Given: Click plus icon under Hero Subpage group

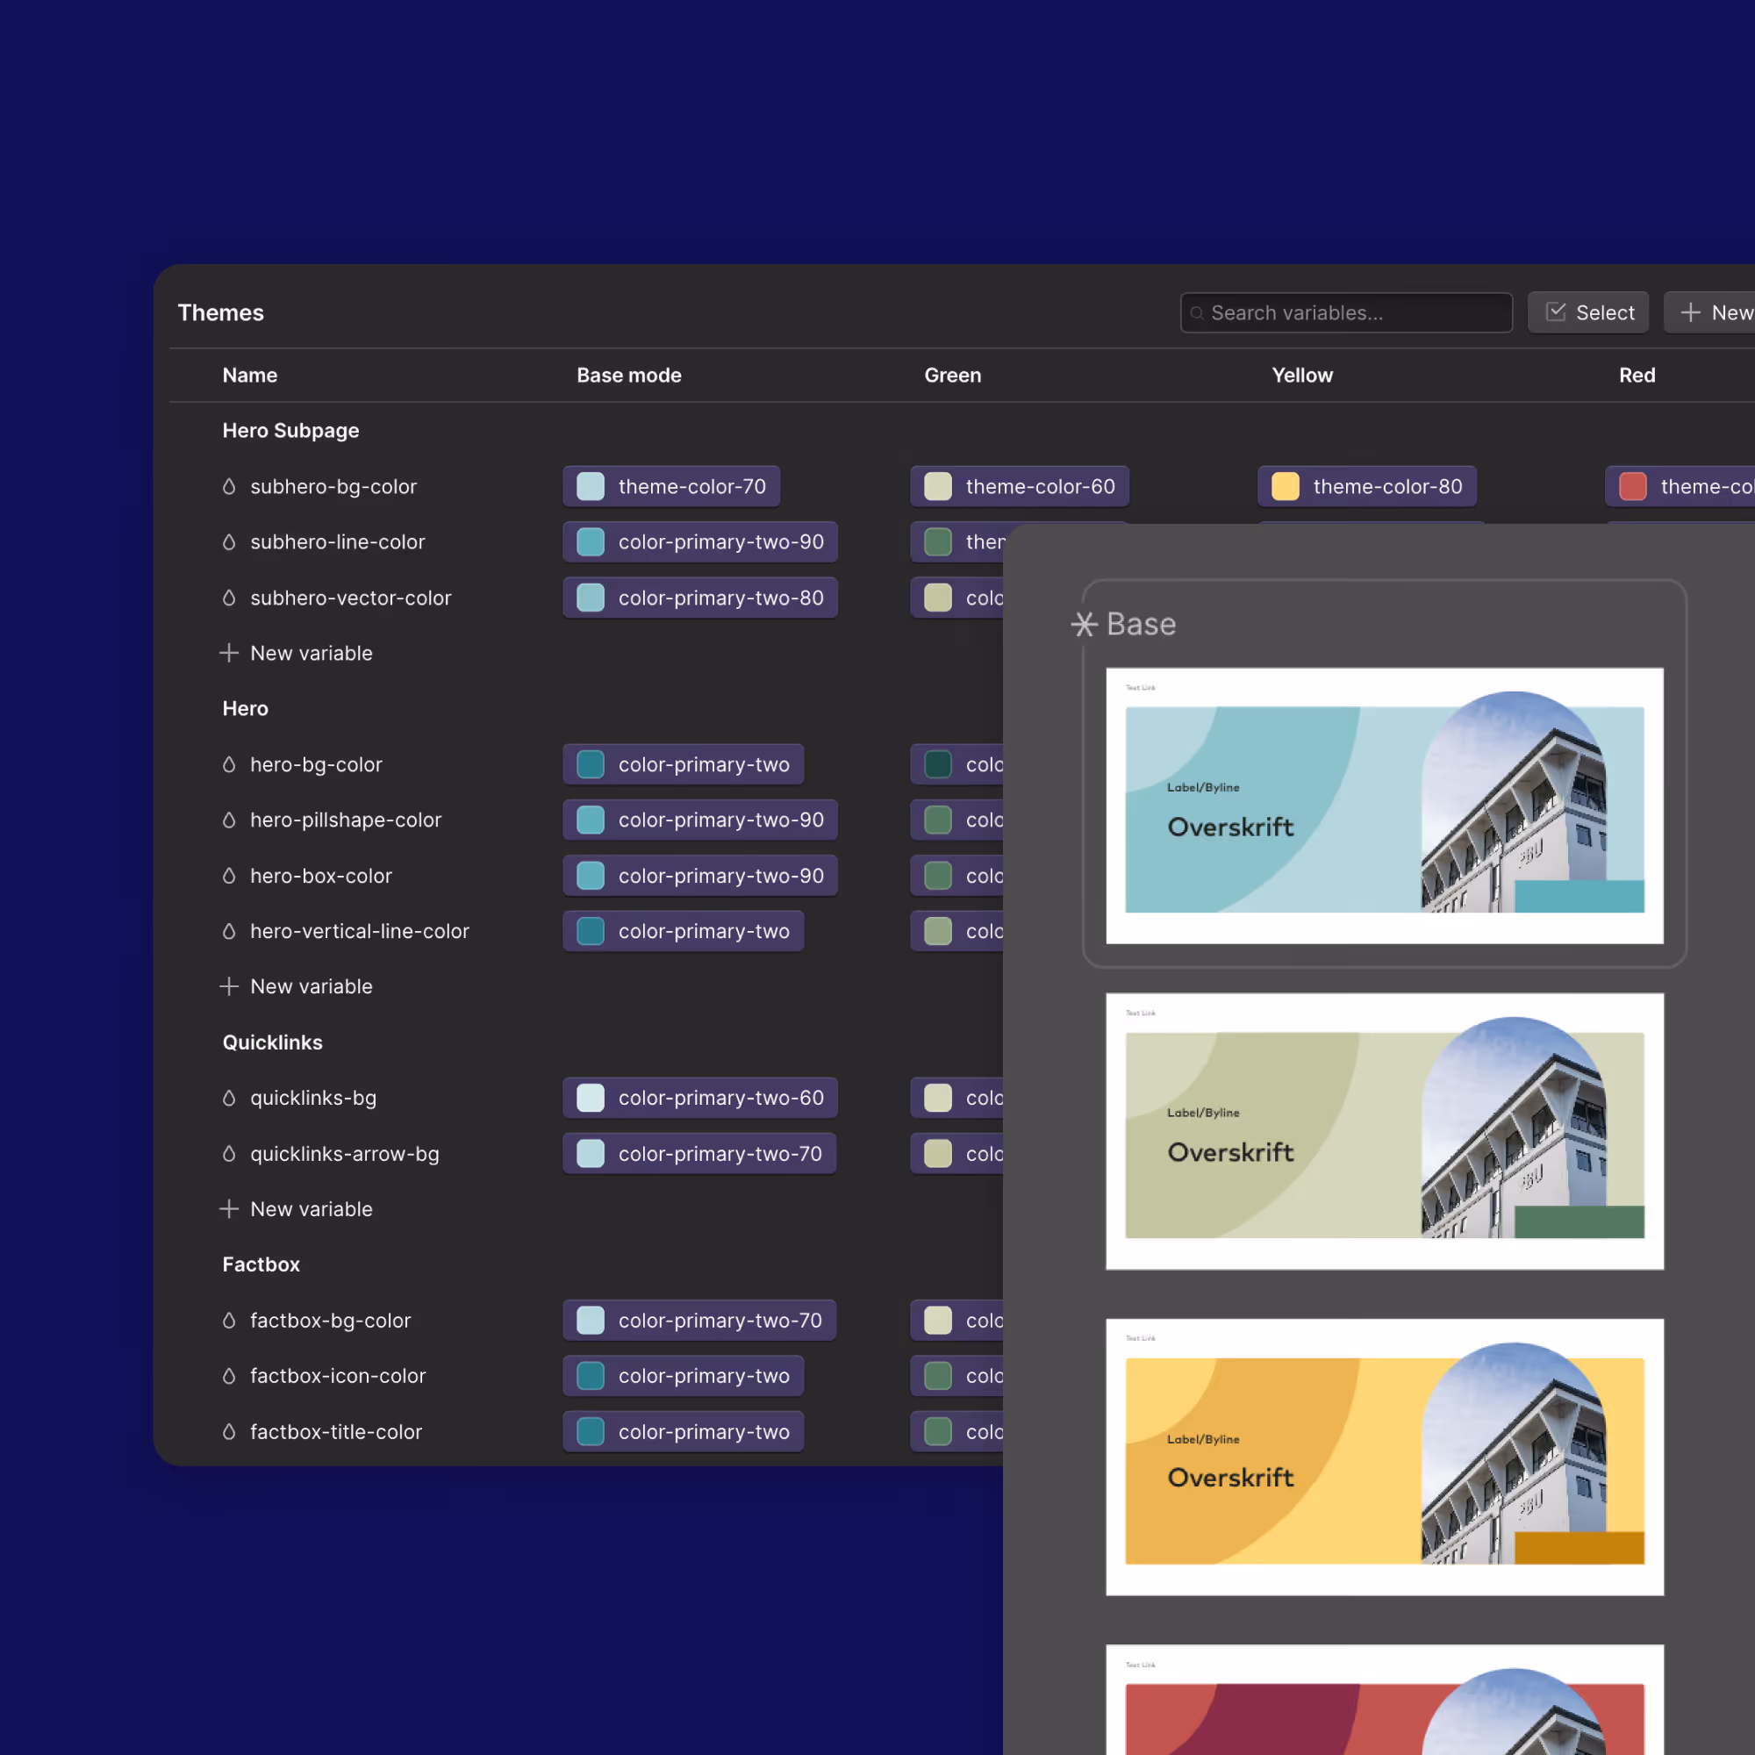Looking at the screenshot, I should (x=229, y=653).
